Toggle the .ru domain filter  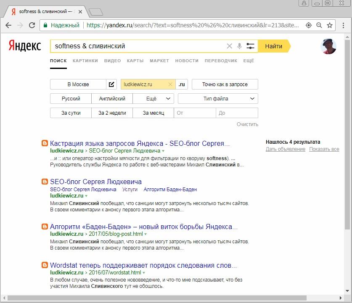tap(182, 84)
